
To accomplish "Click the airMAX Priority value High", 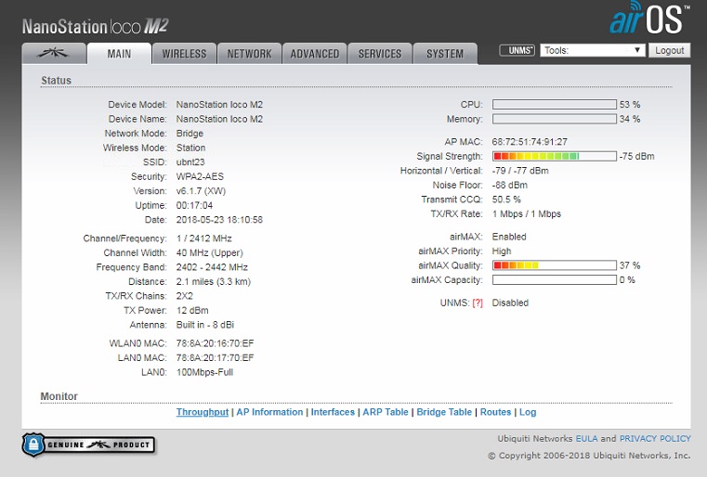I will (x=502, y=251).
